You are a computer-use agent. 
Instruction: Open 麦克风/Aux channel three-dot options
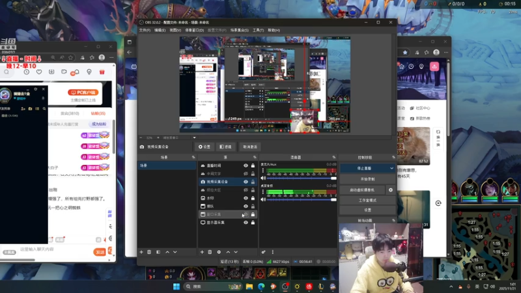pyautogui.click(x=263, y=171)
